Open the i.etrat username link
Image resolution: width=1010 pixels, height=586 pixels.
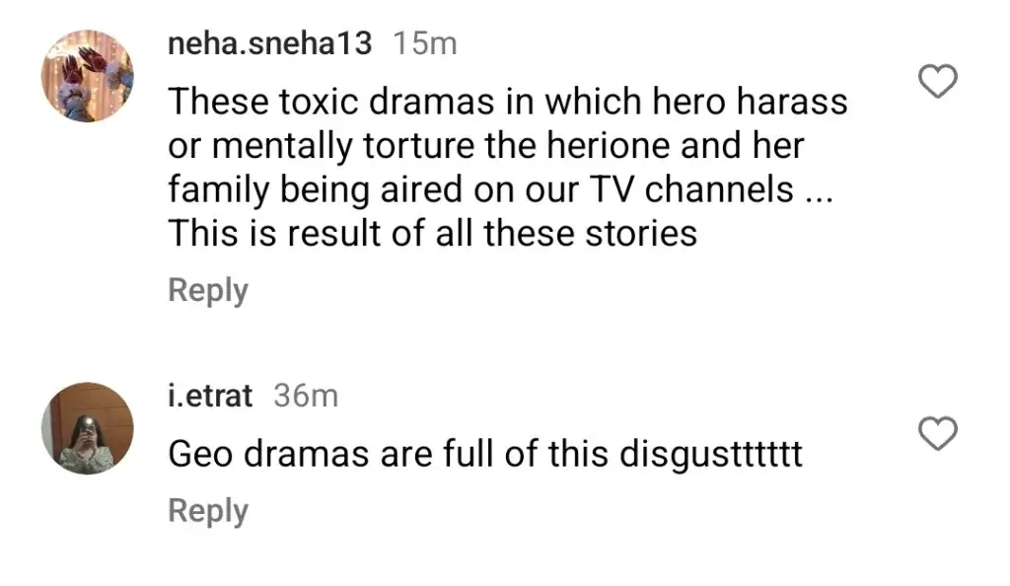click(210, 396)
